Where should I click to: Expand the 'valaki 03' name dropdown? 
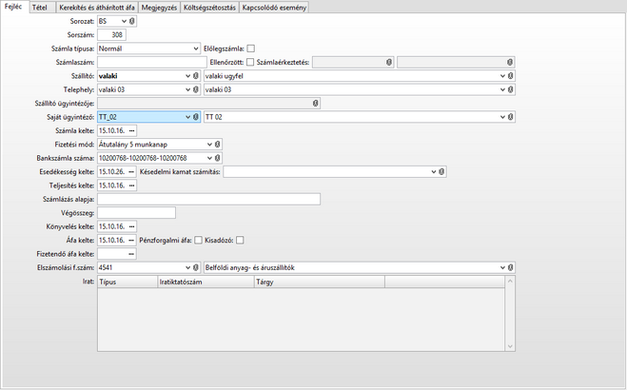click(502, 89)
